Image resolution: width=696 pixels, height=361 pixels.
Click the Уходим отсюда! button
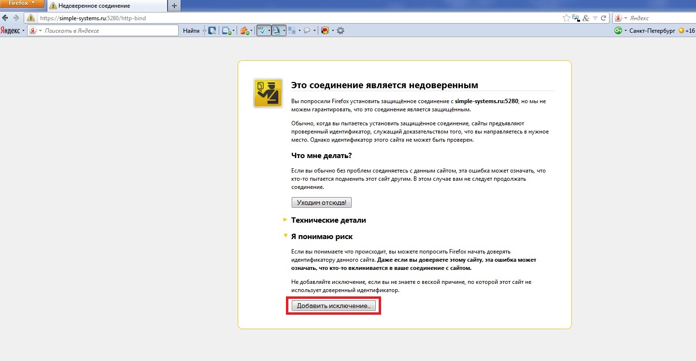321,202
